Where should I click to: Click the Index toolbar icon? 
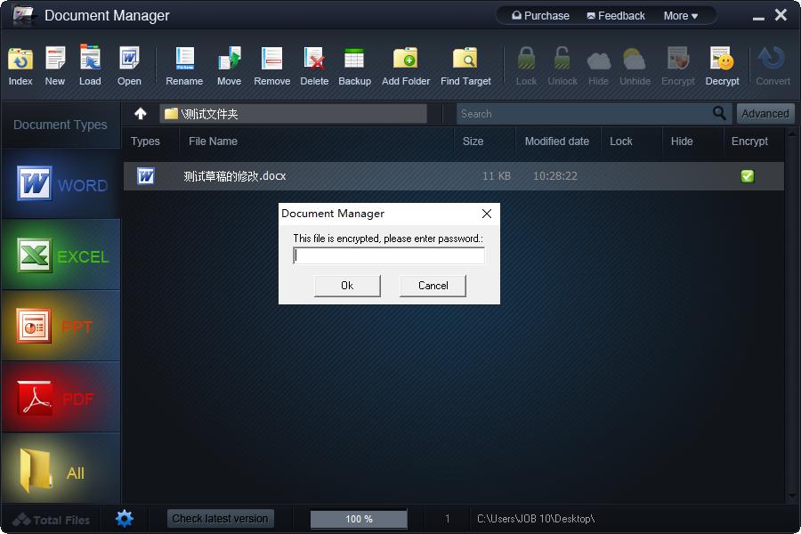tap(20, 59)
